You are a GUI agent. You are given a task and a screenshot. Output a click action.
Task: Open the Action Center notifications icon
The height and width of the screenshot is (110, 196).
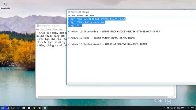179,108
